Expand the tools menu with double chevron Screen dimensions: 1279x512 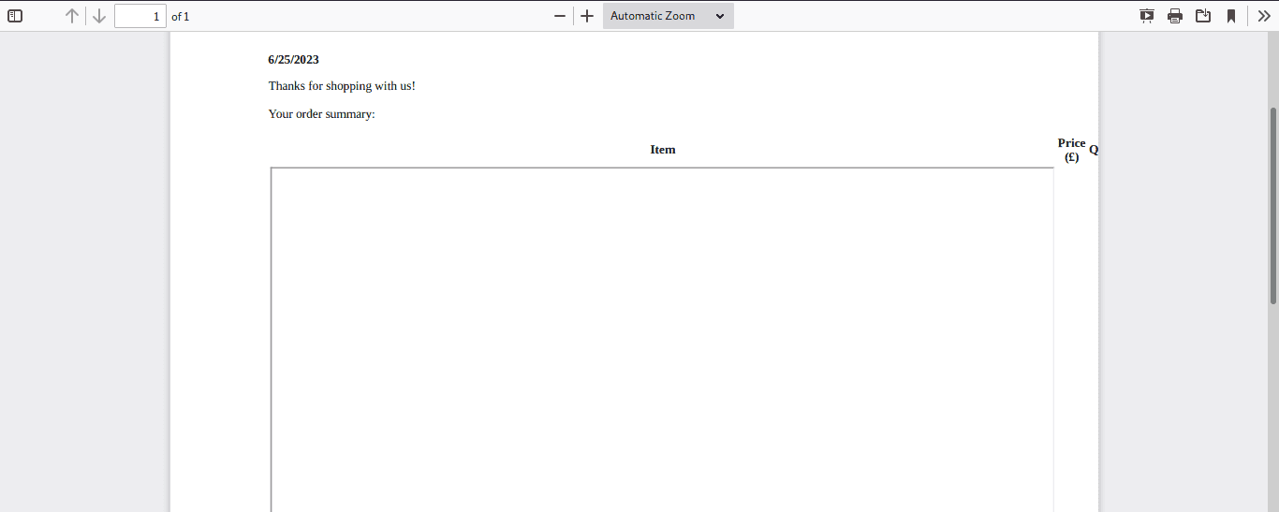[1263, 16]
